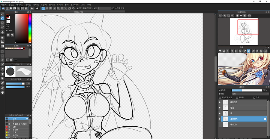This screenshot has width=270, height=139.
Task: Select the Brush tool in left toolbar
Action: [2, 14]
